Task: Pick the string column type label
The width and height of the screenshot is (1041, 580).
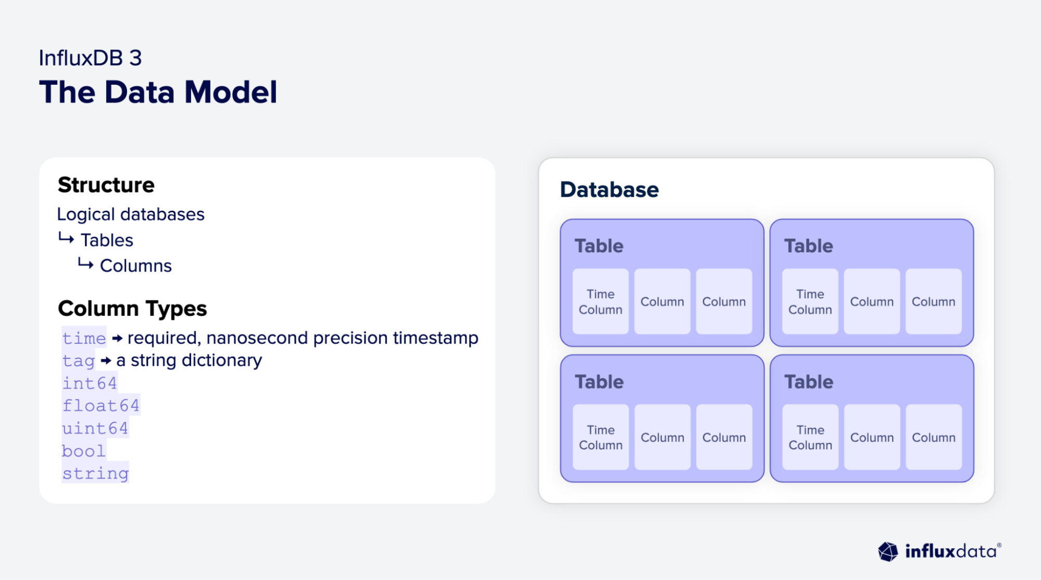Action: coord(95,473)
